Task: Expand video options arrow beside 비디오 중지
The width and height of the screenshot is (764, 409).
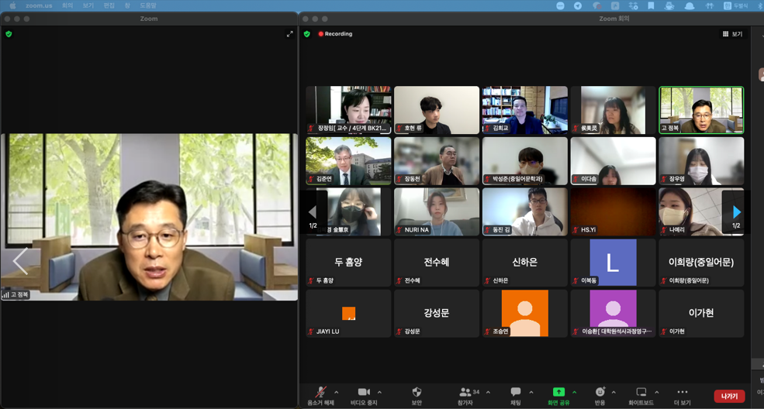Action: pos(379,393)
